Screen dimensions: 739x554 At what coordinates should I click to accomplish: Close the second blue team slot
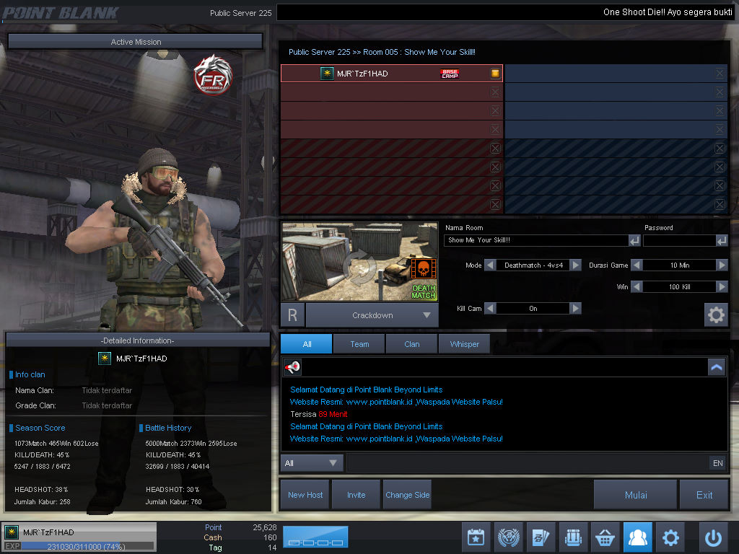coord(720,92)
